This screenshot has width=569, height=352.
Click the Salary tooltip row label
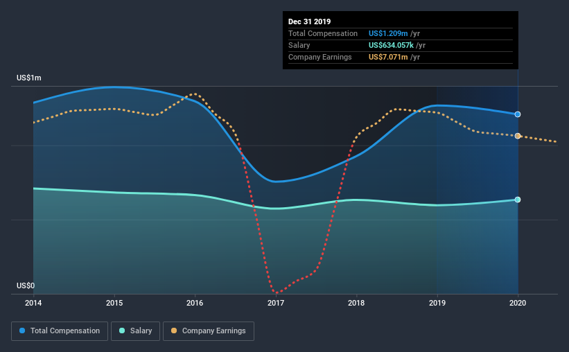(299, 45)
